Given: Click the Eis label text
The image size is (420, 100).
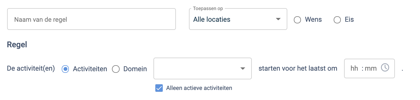Looking at the screenshot, I should [349, 20].
